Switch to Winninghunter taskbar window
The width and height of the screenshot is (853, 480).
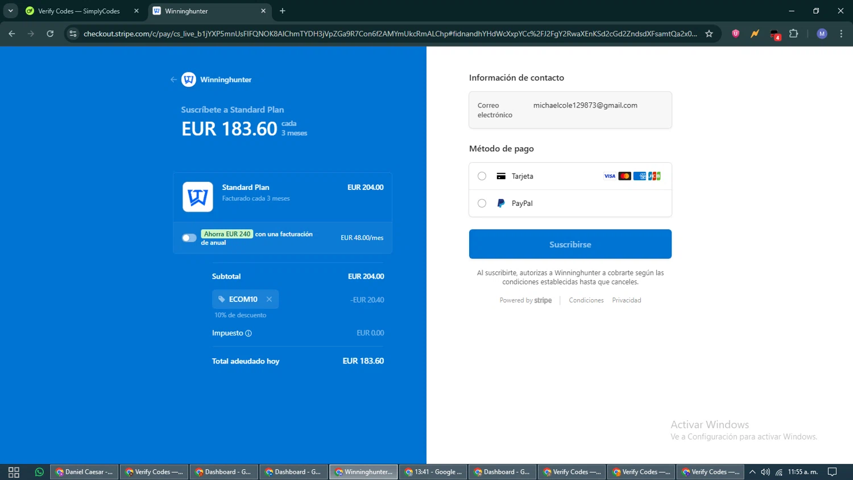coord(363,472)
